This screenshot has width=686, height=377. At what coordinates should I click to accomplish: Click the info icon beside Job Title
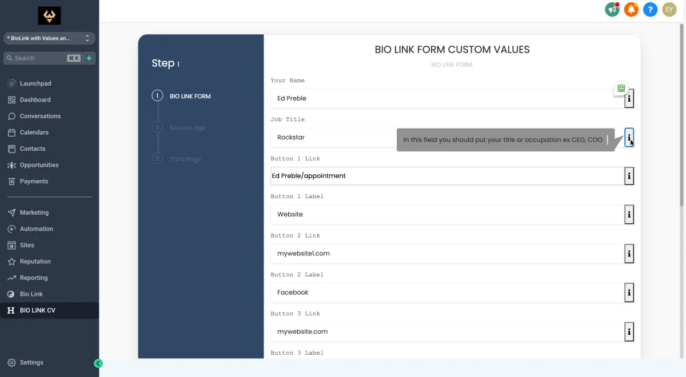(x=629, y=137)
